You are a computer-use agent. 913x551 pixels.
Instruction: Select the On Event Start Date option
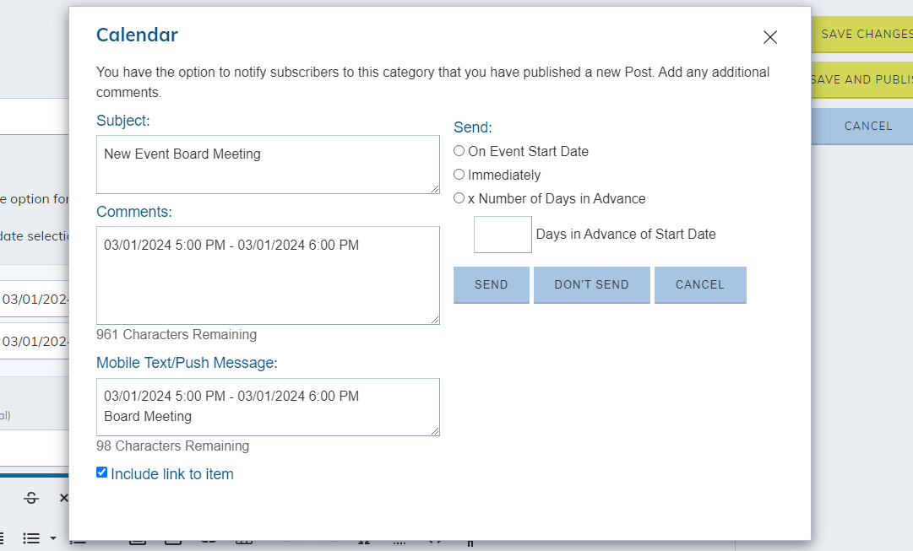coord(459,151)
